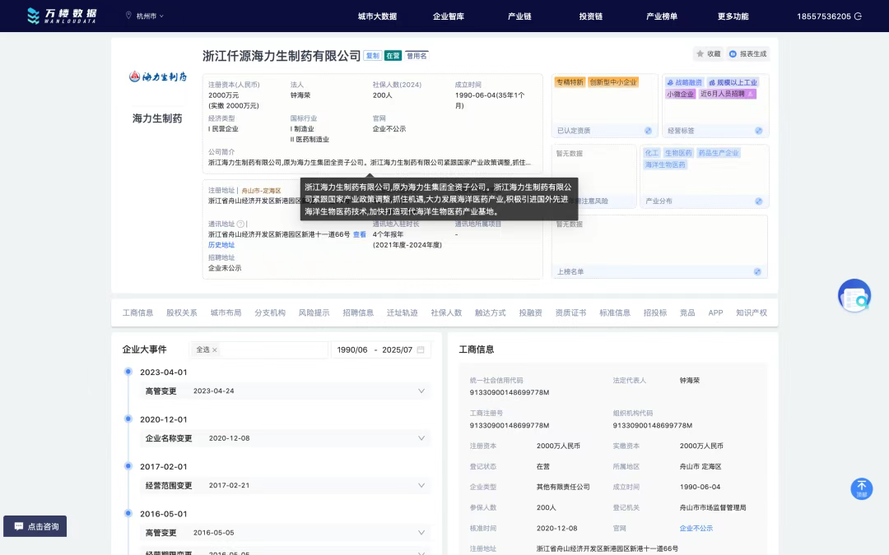Click the 报表生成 button
Image resolution: width=889 pixels, height=555 pixels.
747,53
